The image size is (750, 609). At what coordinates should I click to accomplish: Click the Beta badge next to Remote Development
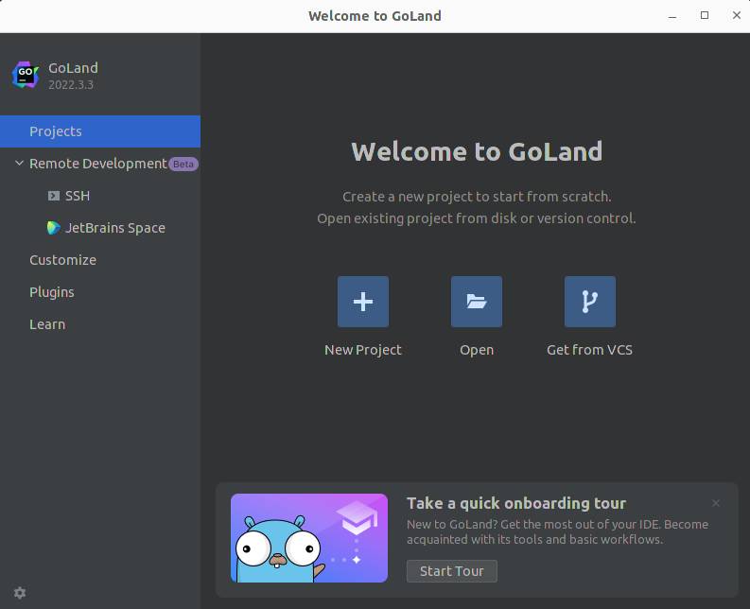tap(183, 165)
